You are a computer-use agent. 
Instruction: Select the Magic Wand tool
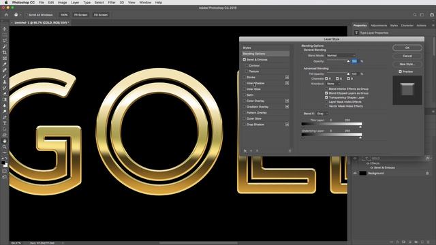point(5,46)
